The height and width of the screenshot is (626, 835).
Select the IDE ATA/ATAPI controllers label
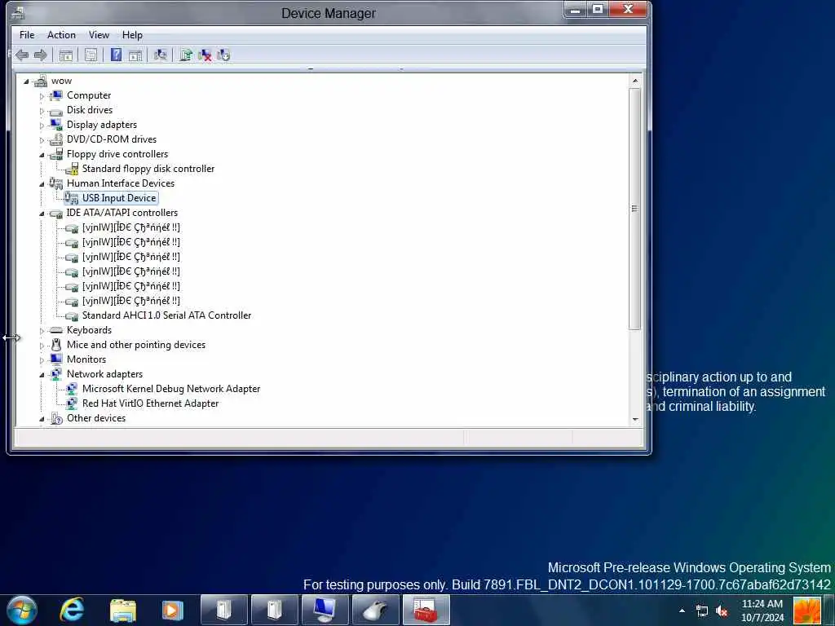tap(122, 213)
